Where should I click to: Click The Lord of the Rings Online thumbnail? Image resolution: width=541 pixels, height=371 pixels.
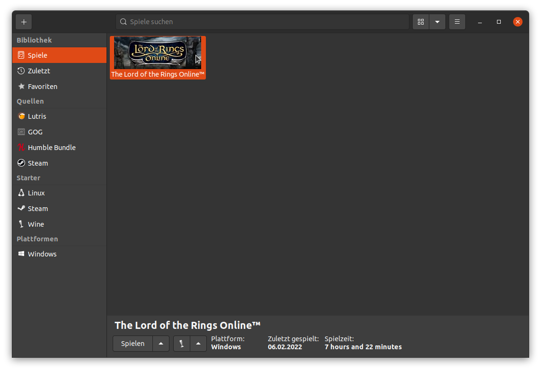(x=158, y=53)
